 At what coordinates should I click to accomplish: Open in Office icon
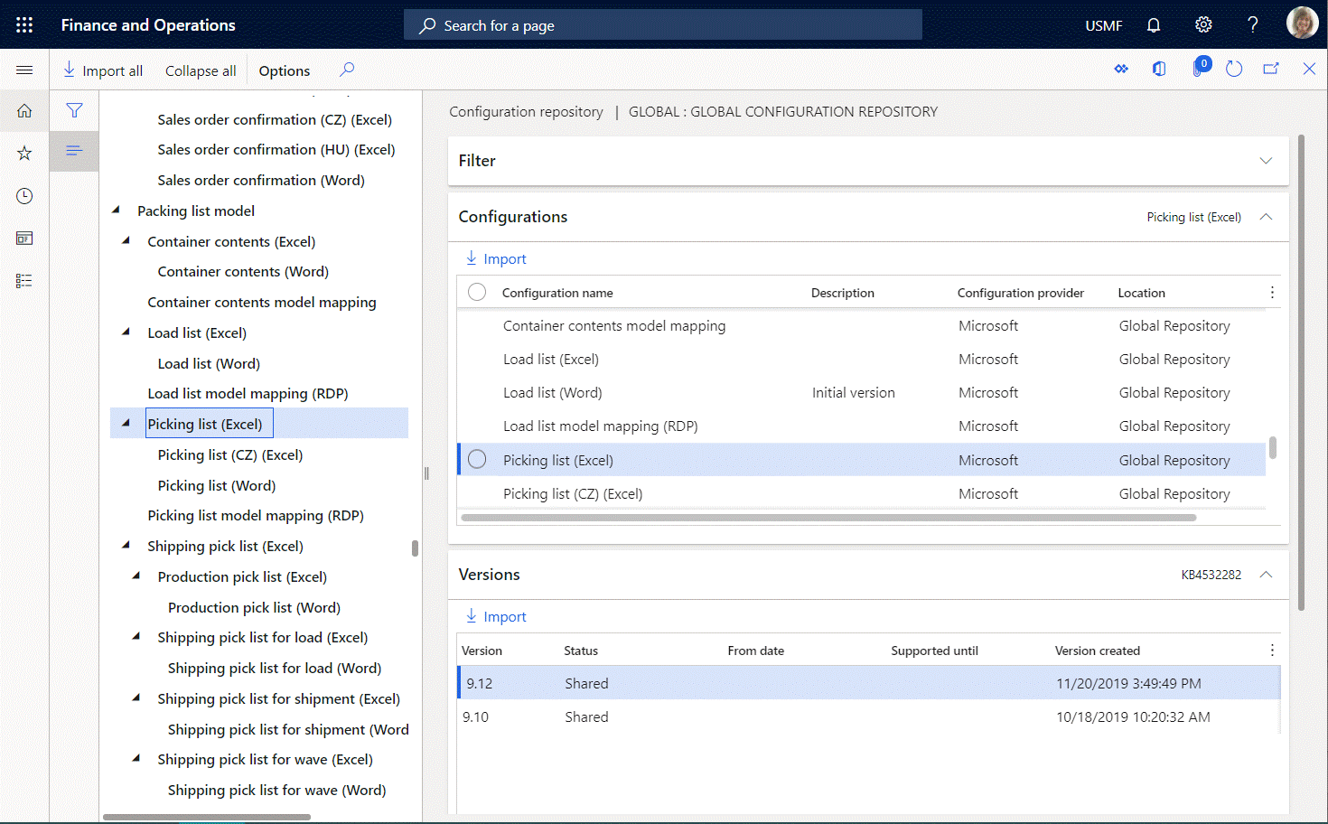1159,69
